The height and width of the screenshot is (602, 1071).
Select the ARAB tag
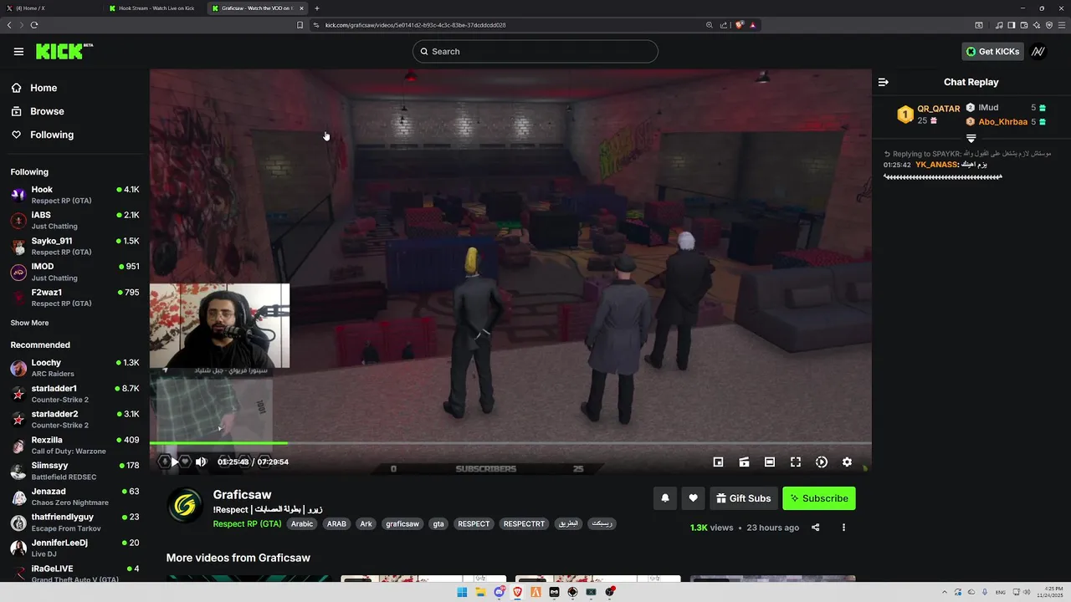point(336,524)
